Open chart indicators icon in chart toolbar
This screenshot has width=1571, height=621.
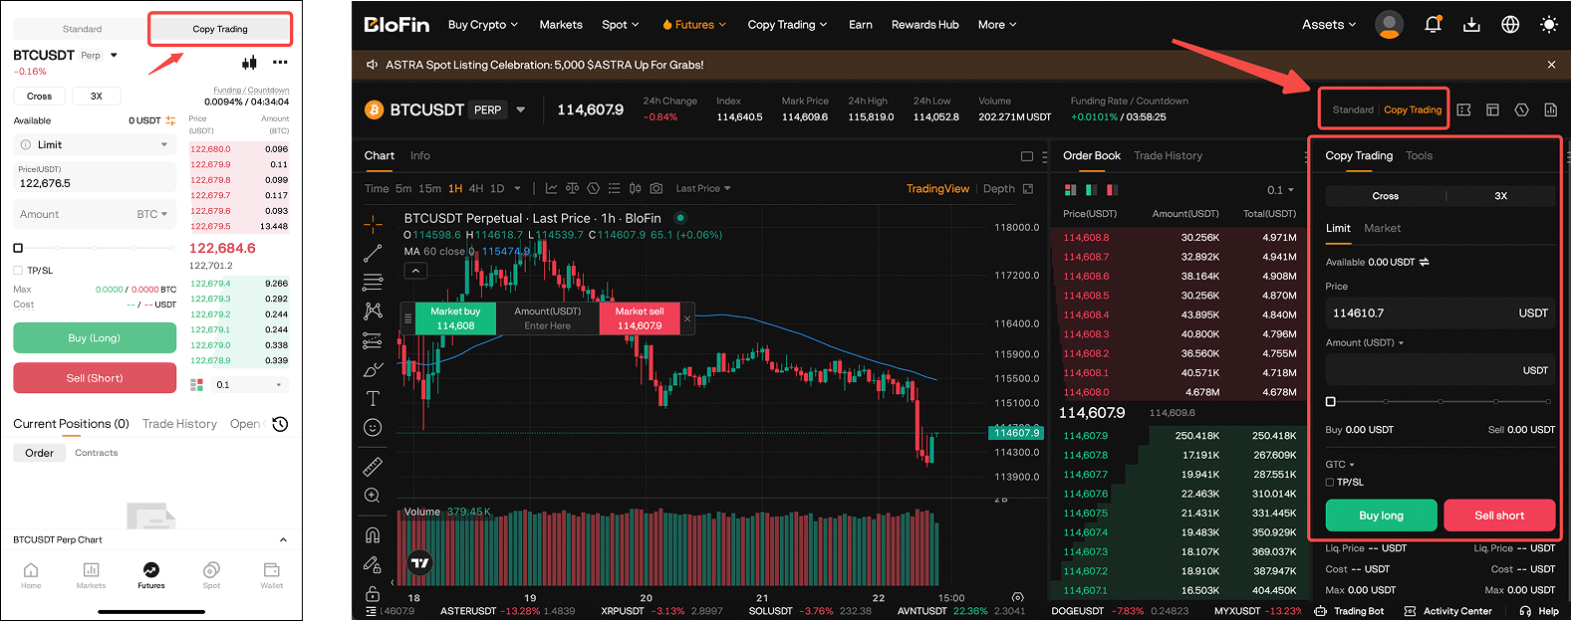tap(551, 188)
